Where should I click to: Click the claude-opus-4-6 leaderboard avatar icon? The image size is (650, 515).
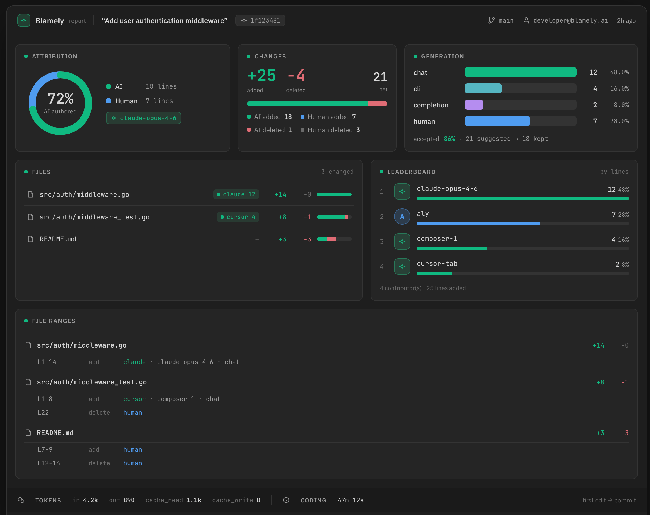pos(402,191)
